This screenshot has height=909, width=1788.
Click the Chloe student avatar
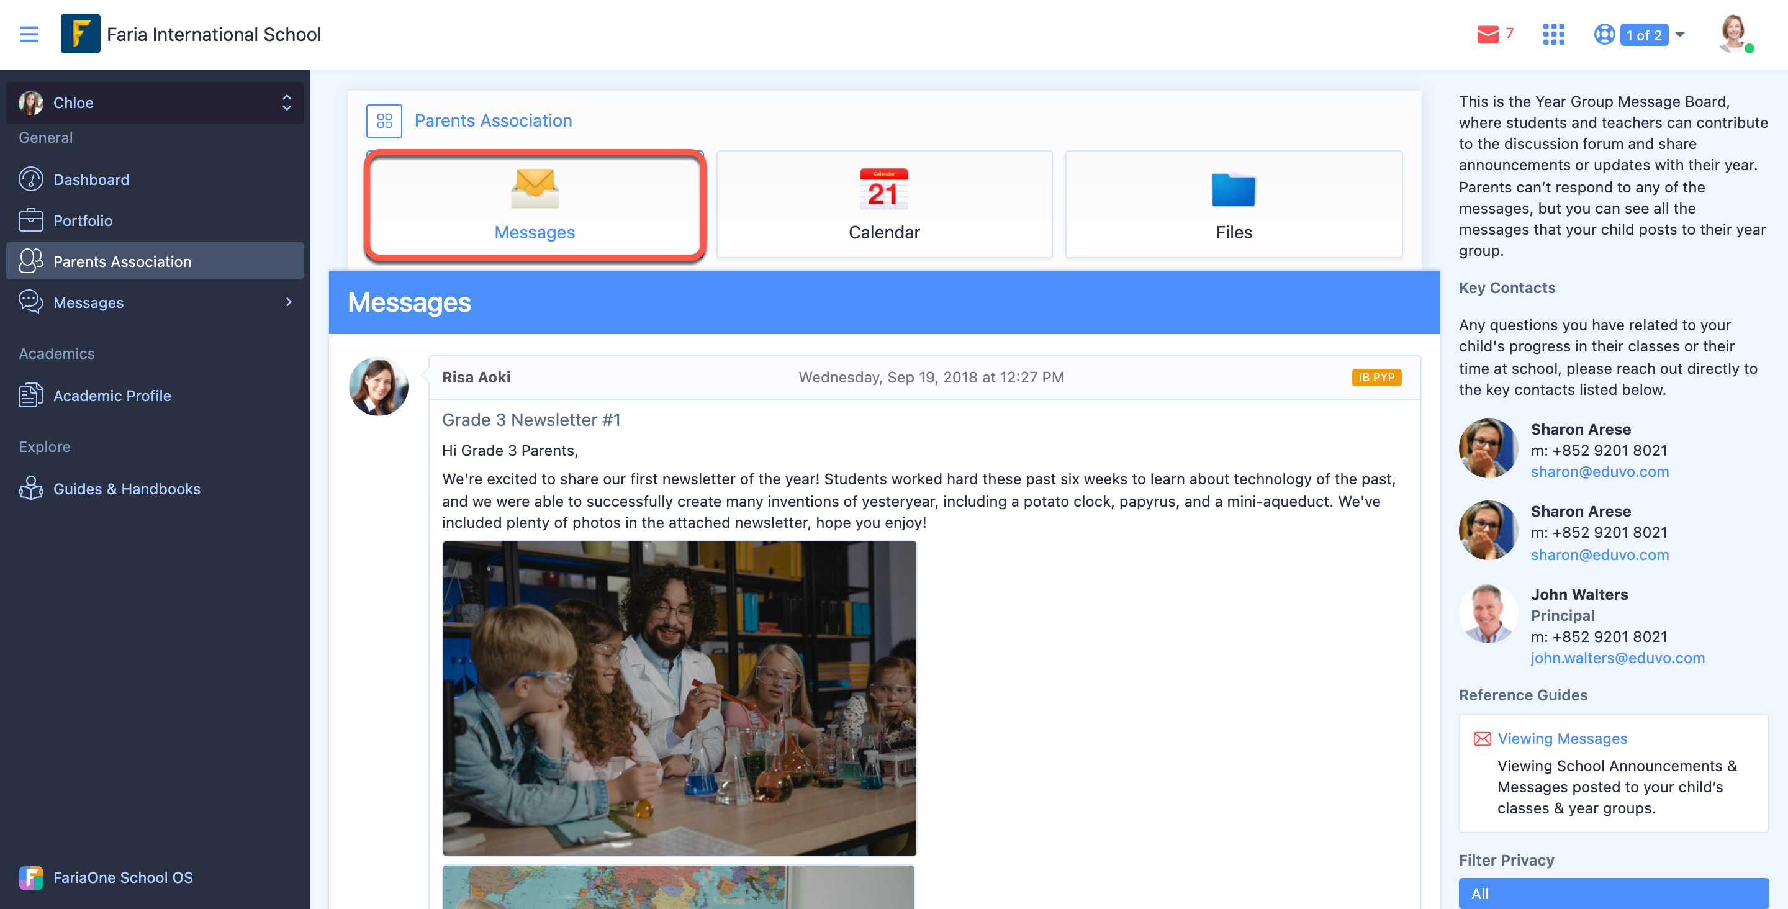click(x=30, y=103)
